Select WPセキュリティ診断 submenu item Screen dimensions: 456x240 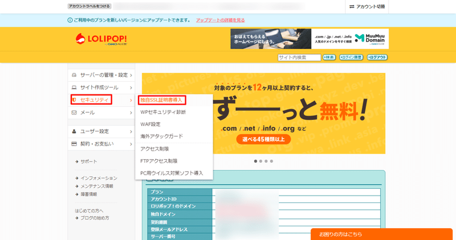pos(163,112)
